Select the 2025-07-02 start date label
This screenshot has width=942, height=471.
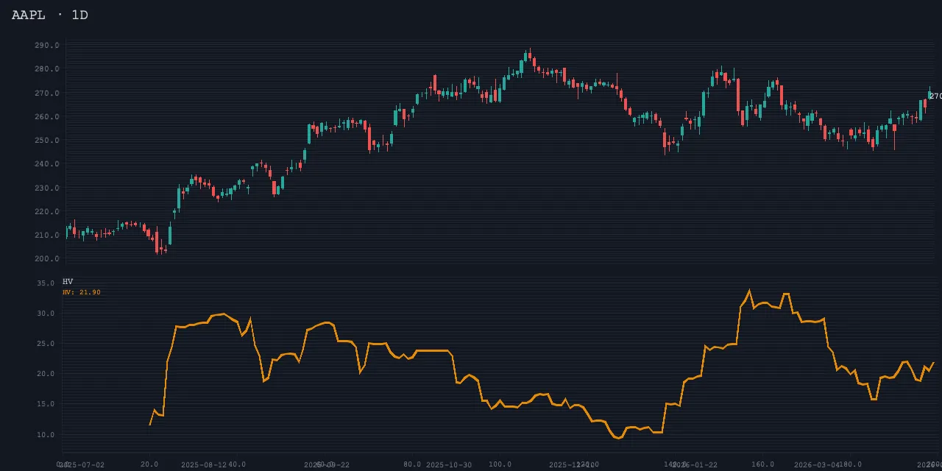tap(82, 465)
